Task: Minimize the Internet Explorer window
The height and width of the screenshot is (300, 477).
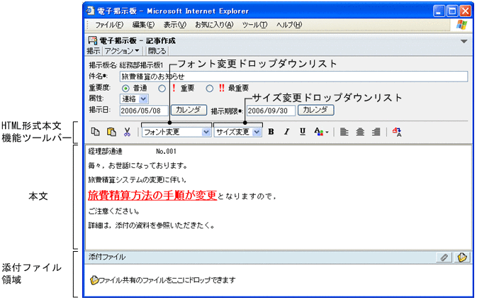Action: pos(439,11)
